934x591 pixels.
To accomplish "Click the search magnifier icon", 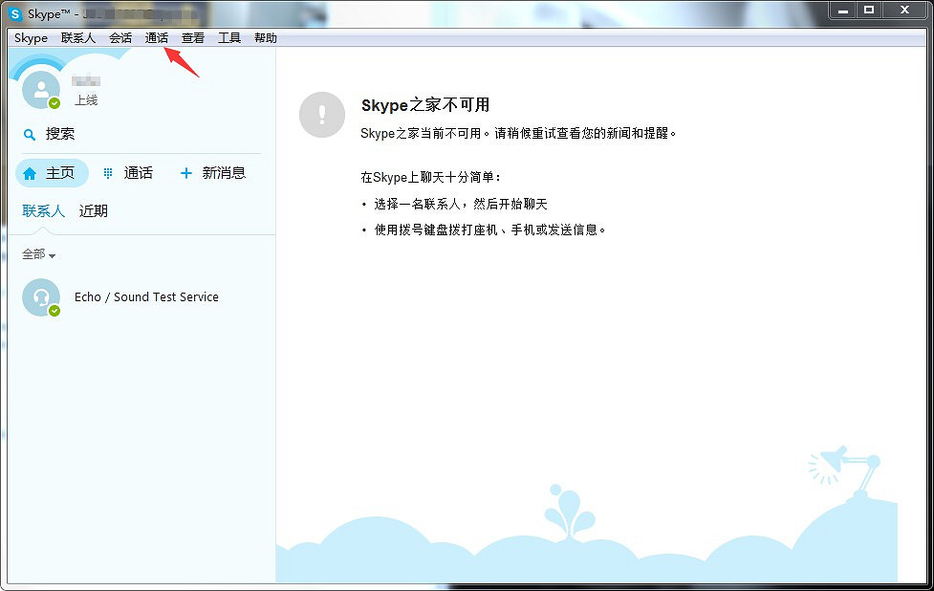I will pyautogui.click(x=30, y=134).
